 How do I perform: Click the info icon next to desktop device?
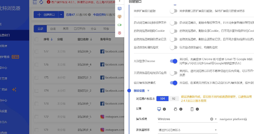[x=164, y=109]
